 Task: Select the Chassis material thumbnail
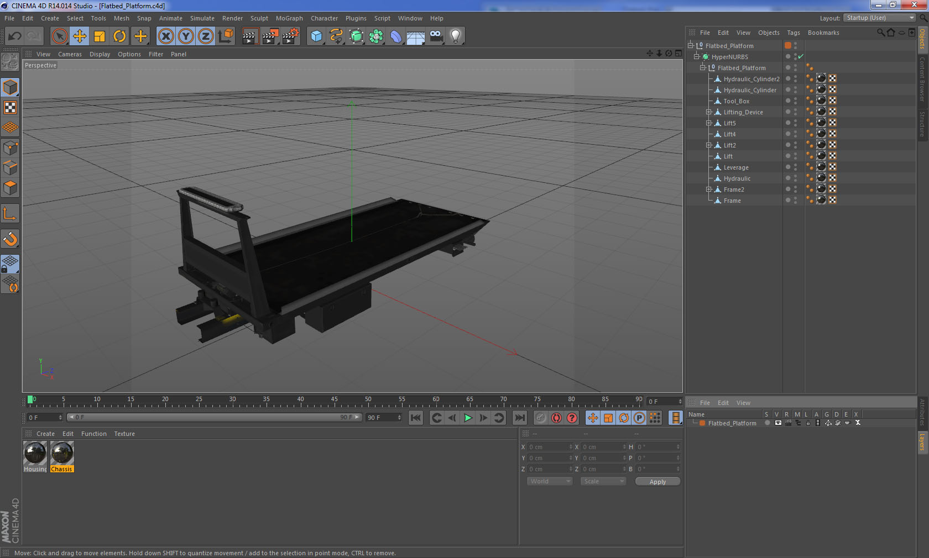pyautogui.click(x=62, y=454)
